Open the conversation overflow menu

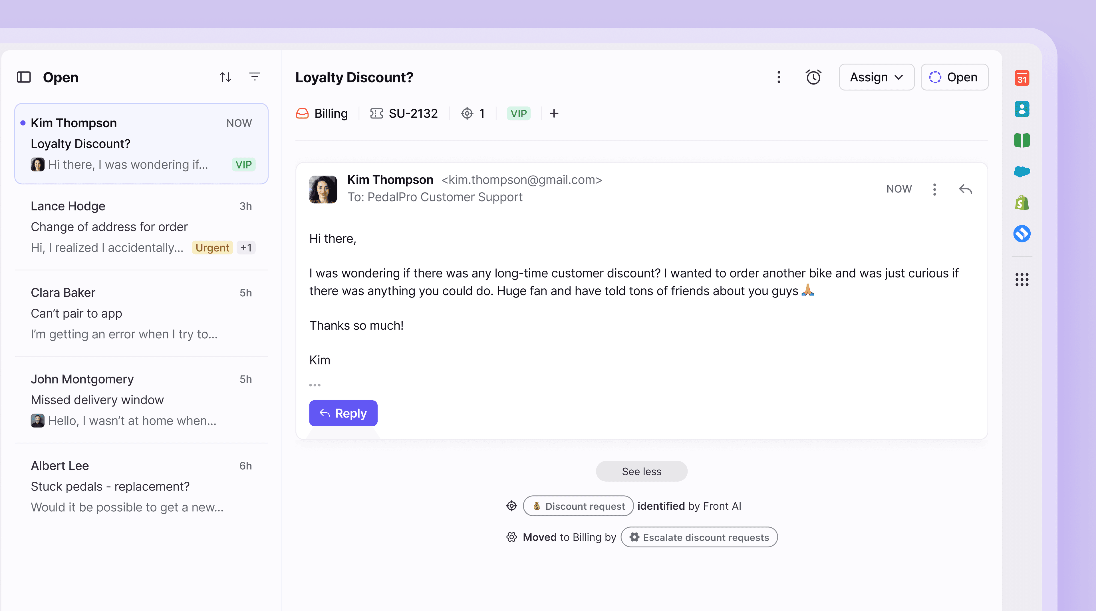[779, 77]
